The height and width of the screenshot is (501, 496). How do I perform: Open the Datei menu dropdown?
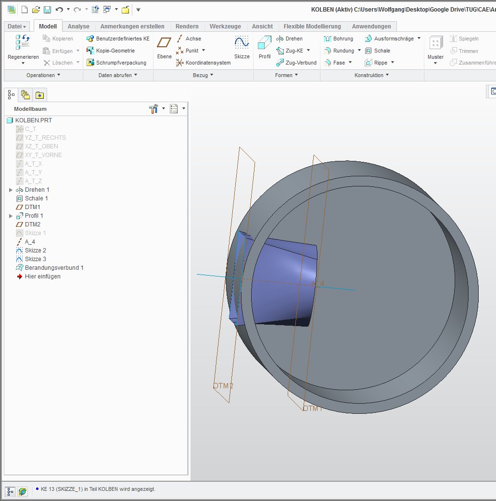click(17, 26)
